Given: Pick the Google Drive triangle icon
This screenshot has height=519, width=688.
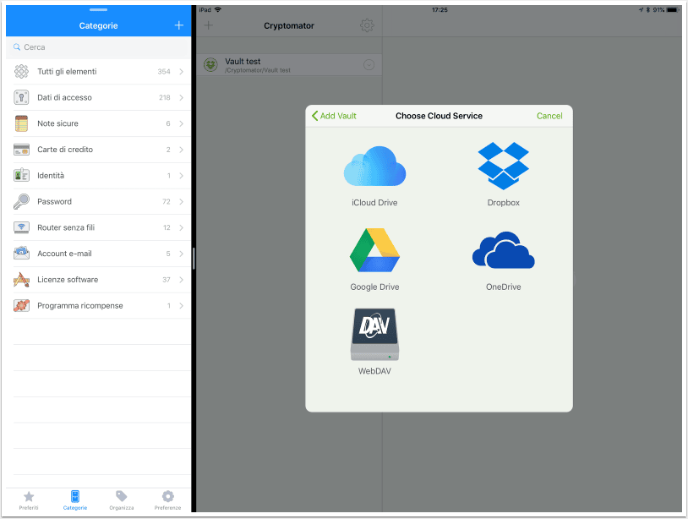Looking at the screenshot, I should tap(374, 250).
